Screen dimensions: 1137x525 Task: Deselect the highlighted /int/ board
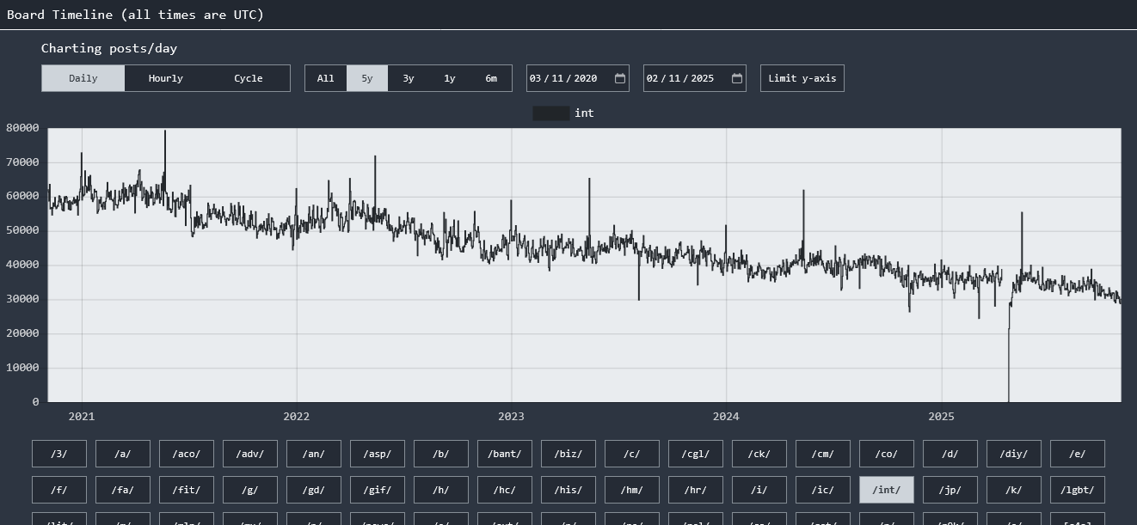click(887, 490)
